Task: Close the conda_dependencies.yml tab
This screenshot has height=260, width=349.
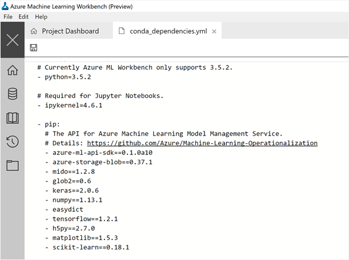Action: pos(214,32)
